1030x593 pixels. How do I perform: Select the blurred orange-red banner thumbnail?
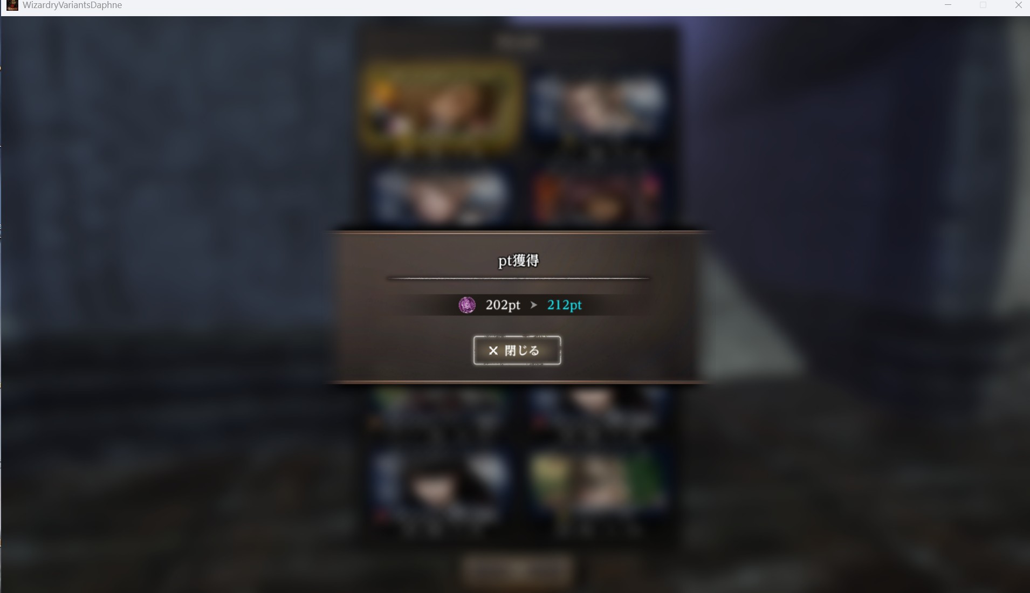pos(596,197)
